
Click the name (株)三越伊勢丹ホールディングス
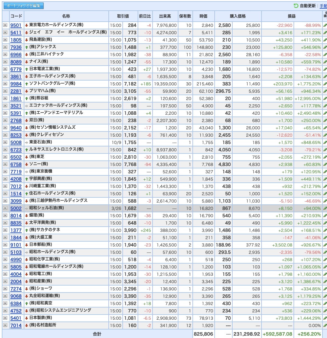(x=58, y=200)
